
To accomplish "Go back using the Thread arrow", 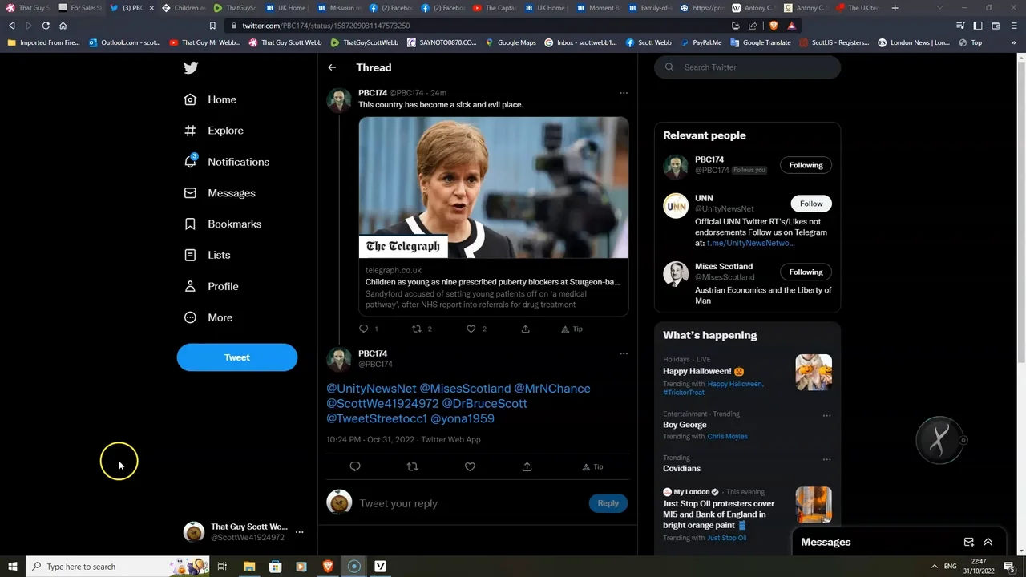I will 332,67.
